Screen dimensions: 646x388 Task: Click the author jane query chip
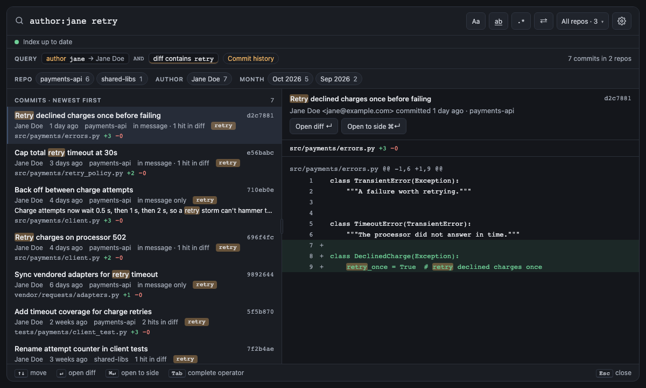pos(85,59)
